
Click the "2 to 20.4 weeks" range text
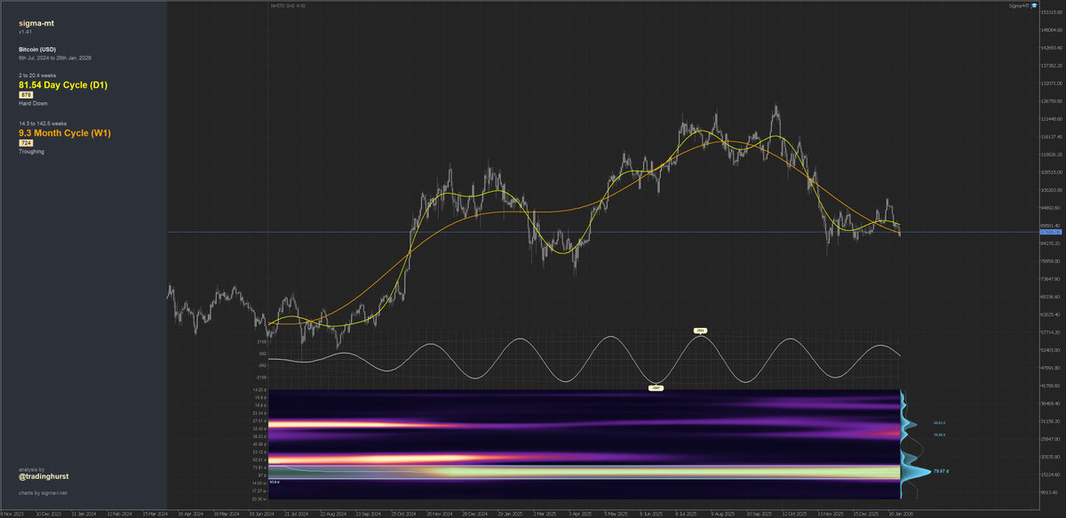coord(36,76)
